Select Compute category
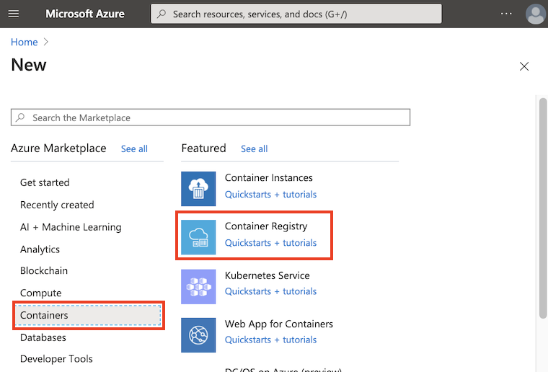 click(x=40, y=293)
